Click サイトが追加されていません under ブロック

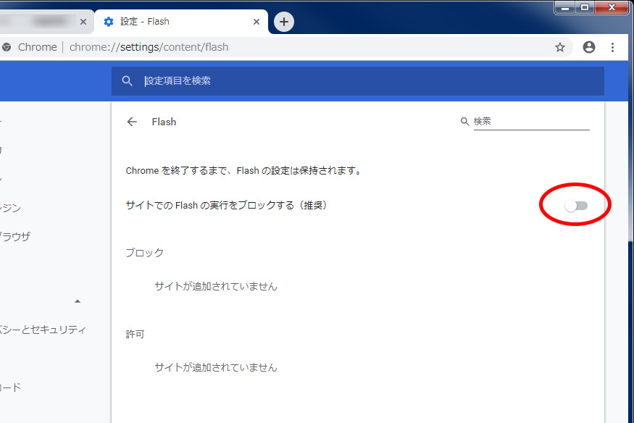click(216, 286)
